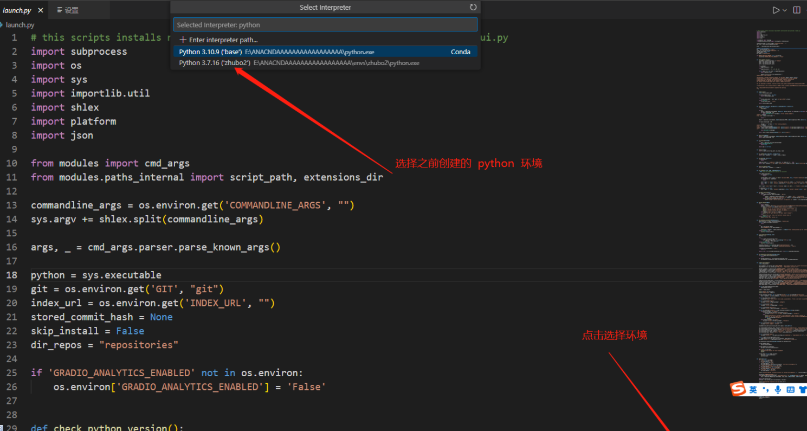Click 'dir_repos = "repositories"' line
This screenshot has width=807, height=431.
tap(105, 345)
